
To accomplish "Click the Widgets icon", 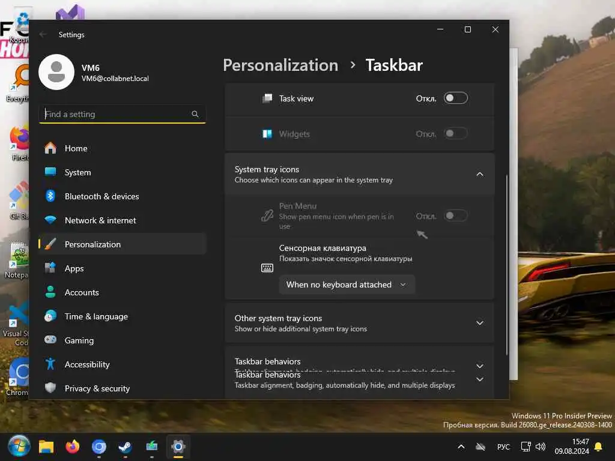I will [x=267, y=134].
